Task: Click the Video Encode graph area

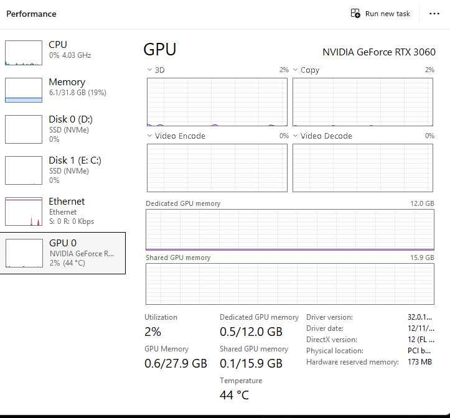Action: (x=217, y=168)
